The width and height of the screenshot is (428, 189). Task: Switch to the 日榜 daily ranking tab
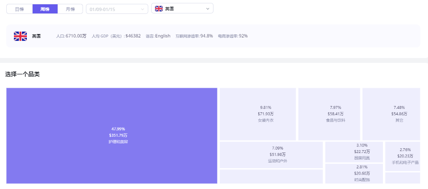pyautogui.click(x=19, y=9)
